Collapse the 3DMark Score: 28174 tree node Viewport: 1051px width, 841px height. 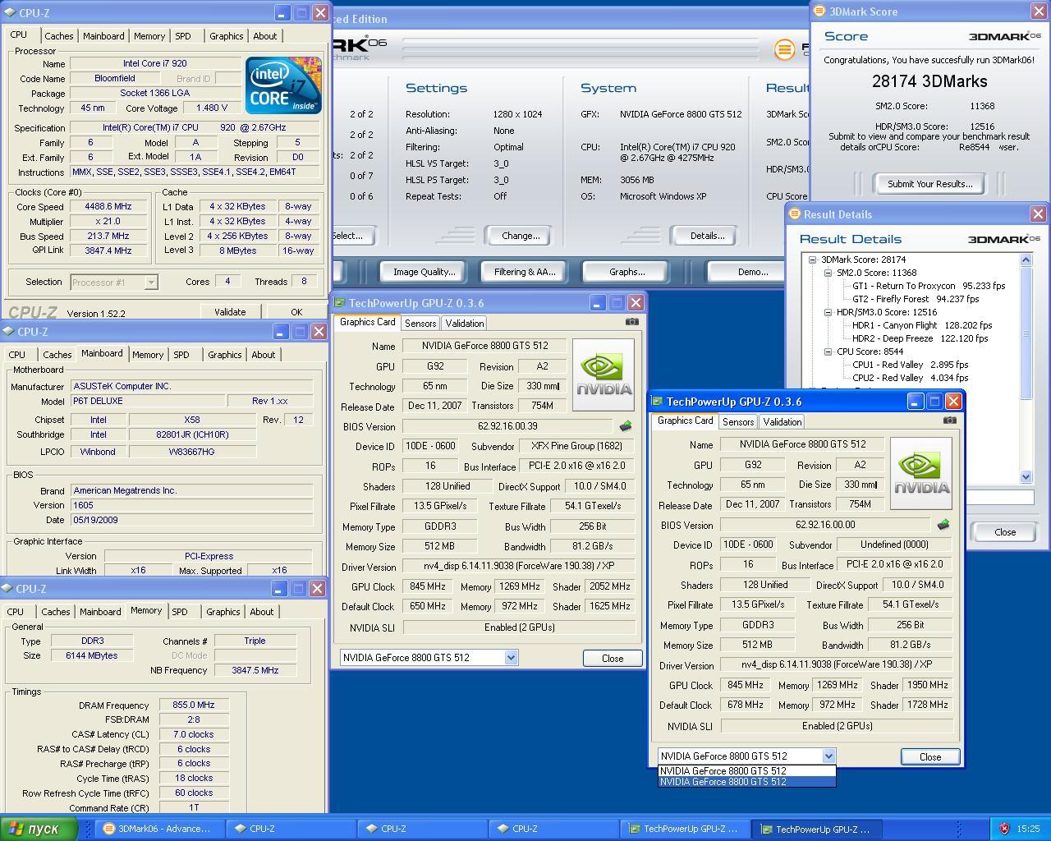pos(812,260)
